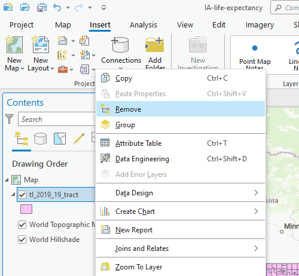Expand the New Map dropdown arrow
Screen dimensions: 299x276
tap(23, 69)
